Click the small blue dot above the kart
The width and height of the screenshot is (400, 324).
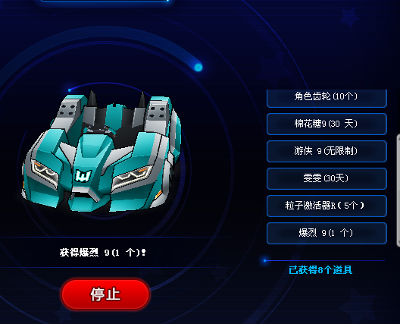point(70,90)
